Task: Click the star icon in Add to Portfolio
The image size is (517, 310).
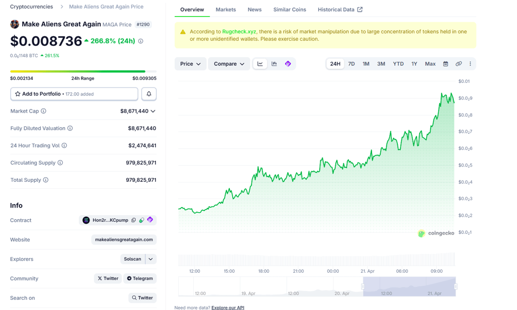Action: (x=18, y=94)
